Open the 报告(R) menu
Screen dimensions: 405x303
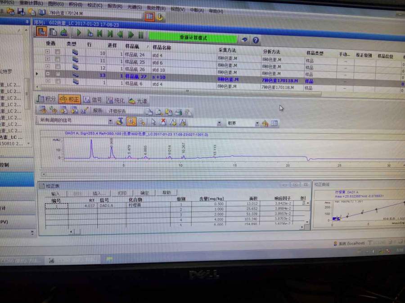pyautogui.click(x=115, y=6)
